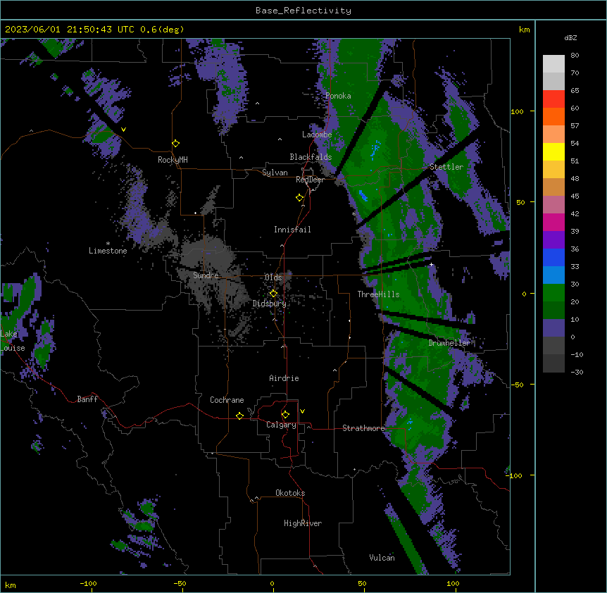
Task: Click the -100 tick on bottom axis
Action: click(88, 583)
